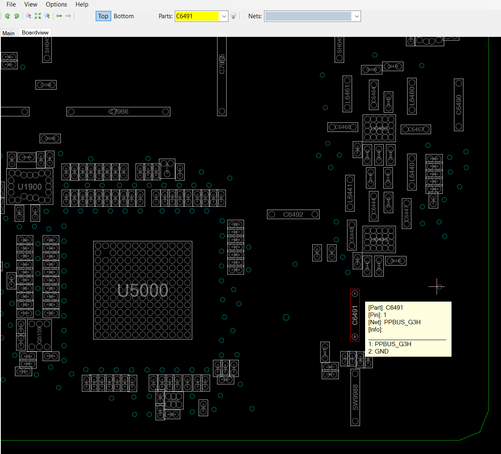
Task: Click the rotate counter-clockwise toolbar icon
Action: pos(7,16)
